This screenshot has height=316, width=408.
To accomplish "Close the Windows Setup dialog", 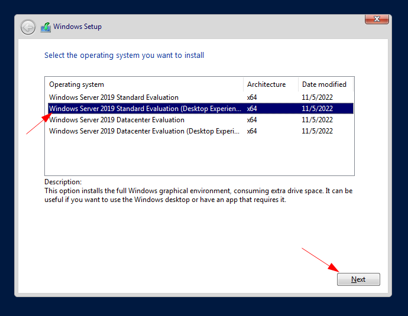I will click(x=377, y=19).
